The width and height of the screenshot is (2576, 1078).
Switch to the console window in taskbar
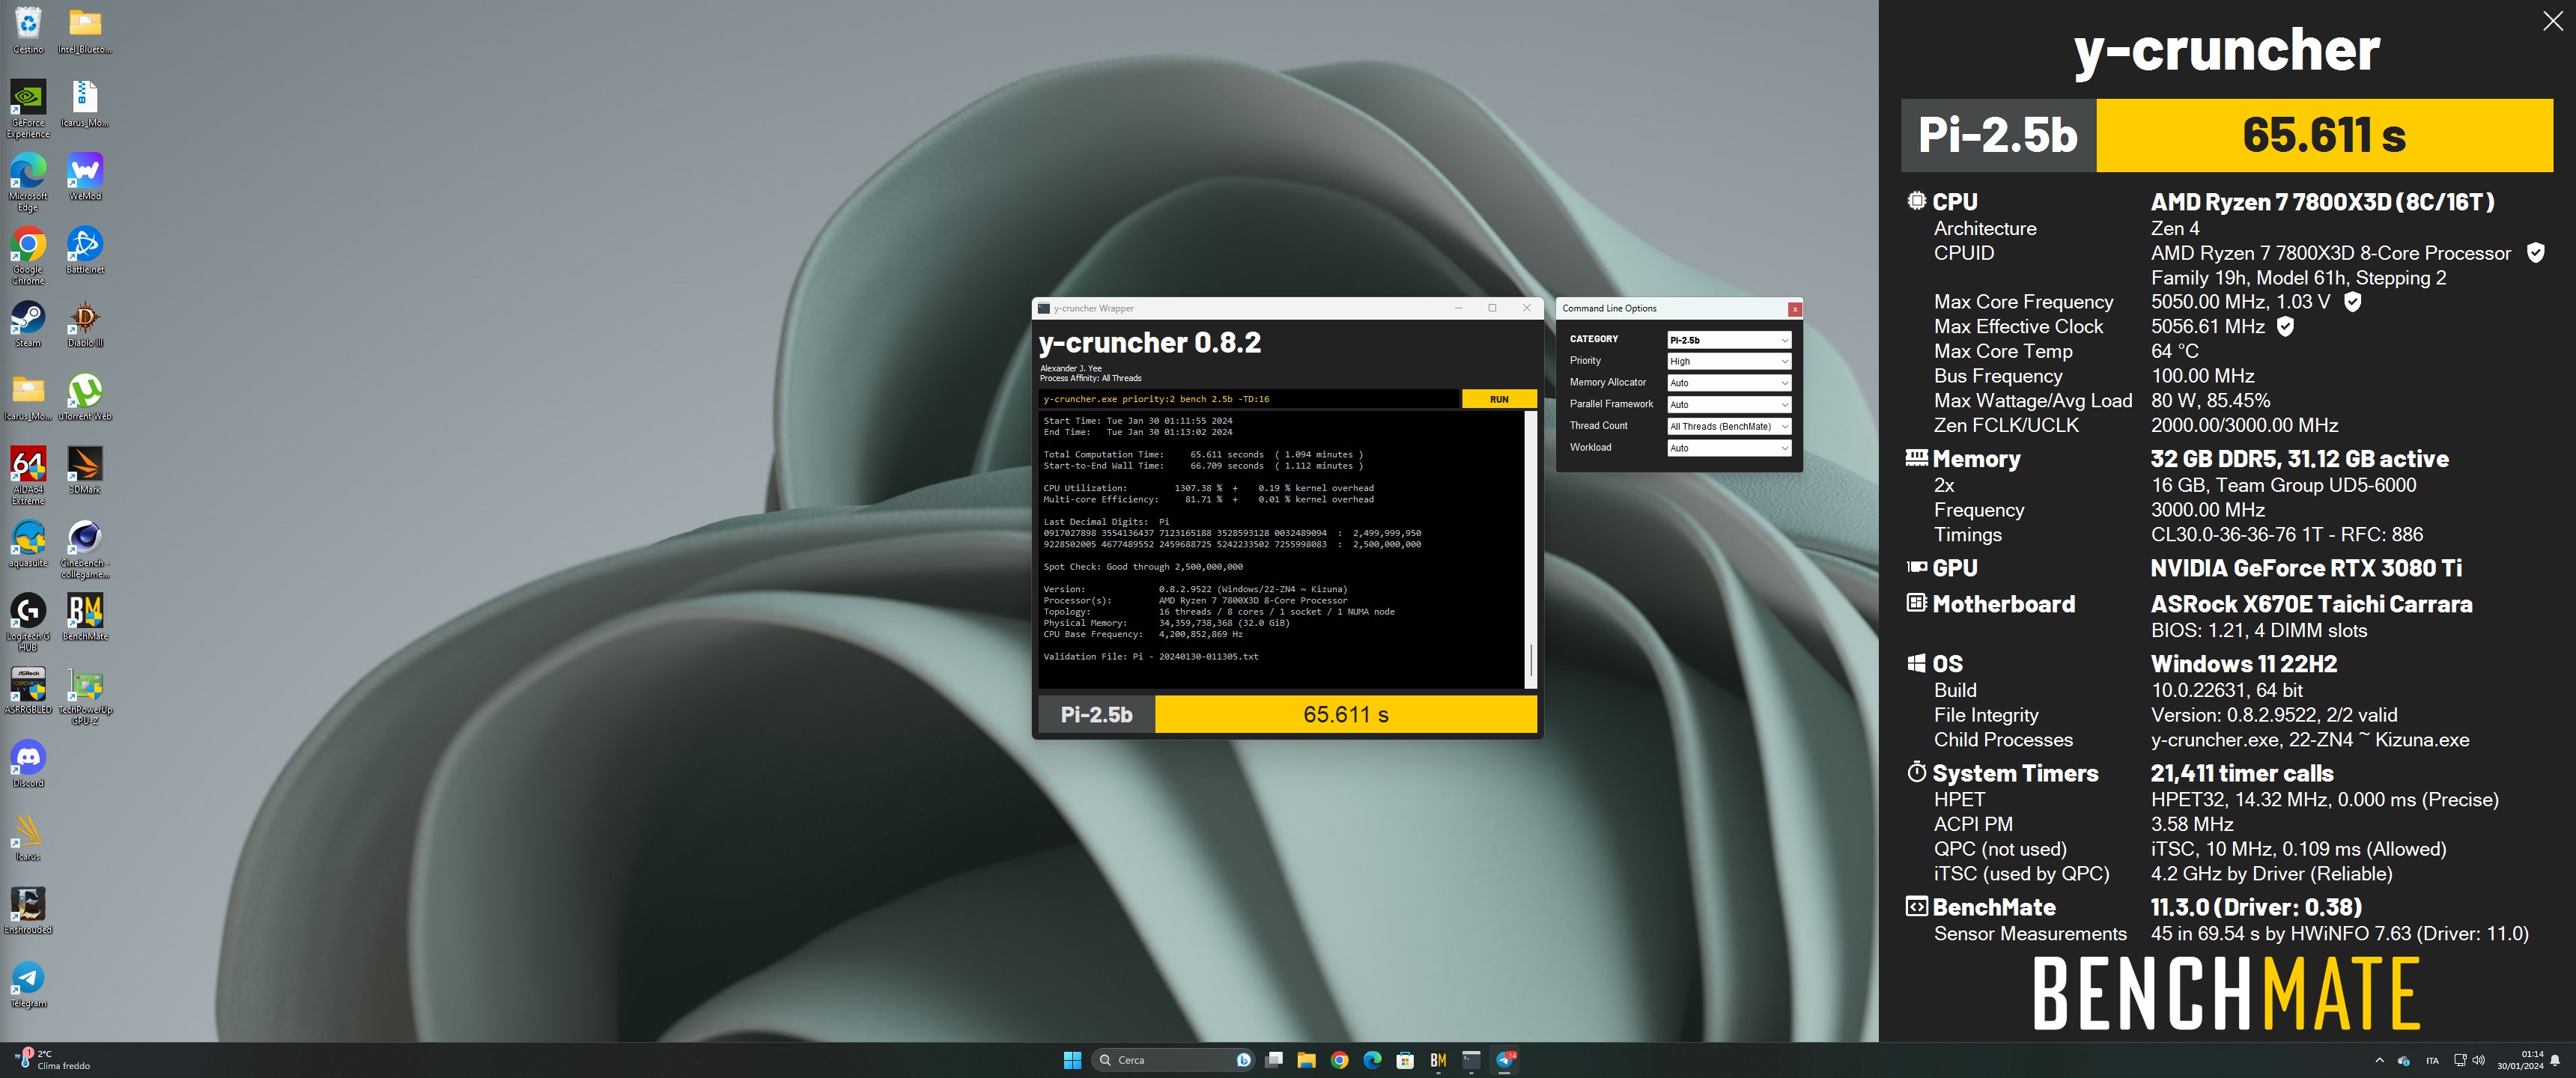point(1471,1060)
